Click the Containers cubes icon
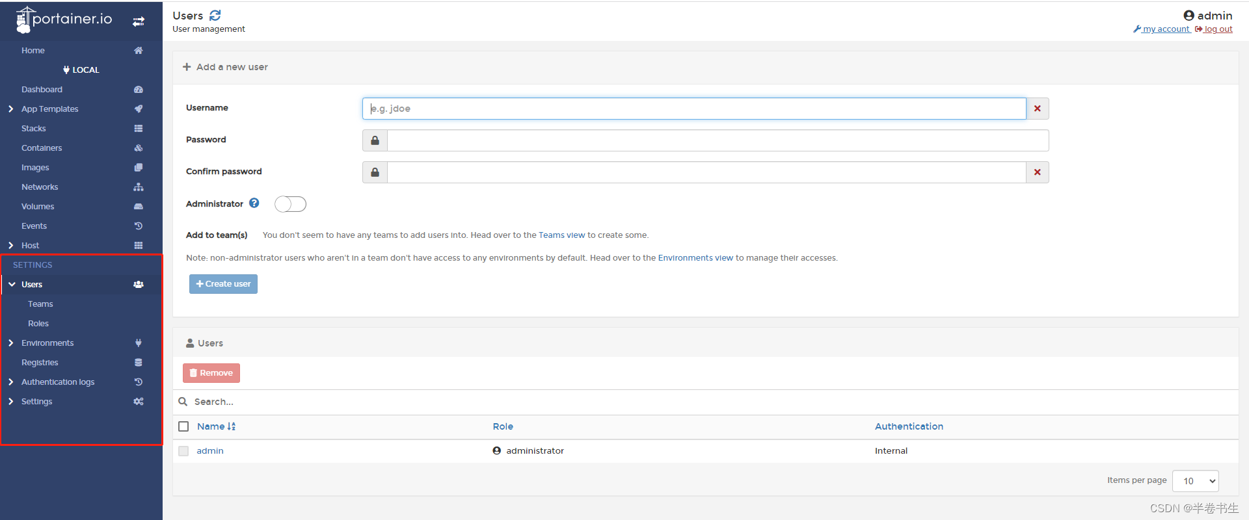 tap(139, 148)
